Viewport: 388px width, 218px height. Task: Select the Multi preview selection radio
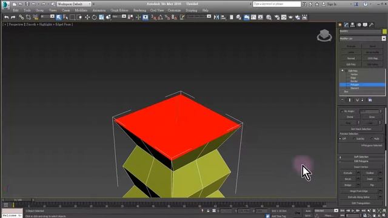(372, 139)
